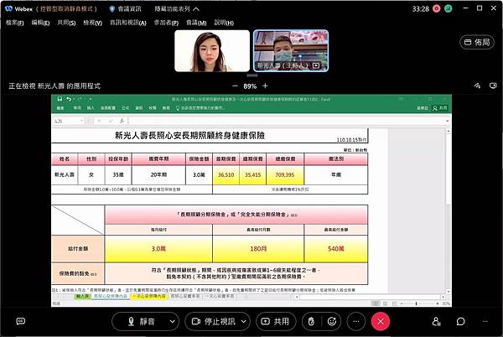The image size is (503, 337).
Task: Zoom out shared content with minus
Action: (235, 86)
